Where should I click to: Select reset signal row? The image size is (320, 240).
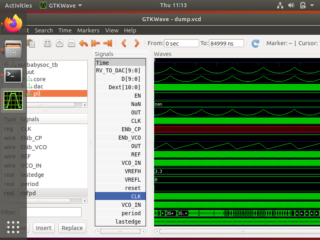click(x=120, y=188)
